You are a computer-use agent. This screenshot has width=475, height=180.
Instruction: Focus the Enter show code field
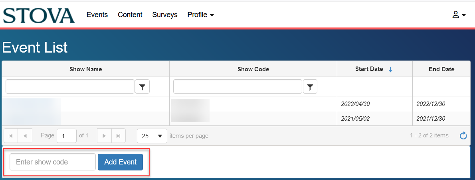pos(53,162)
